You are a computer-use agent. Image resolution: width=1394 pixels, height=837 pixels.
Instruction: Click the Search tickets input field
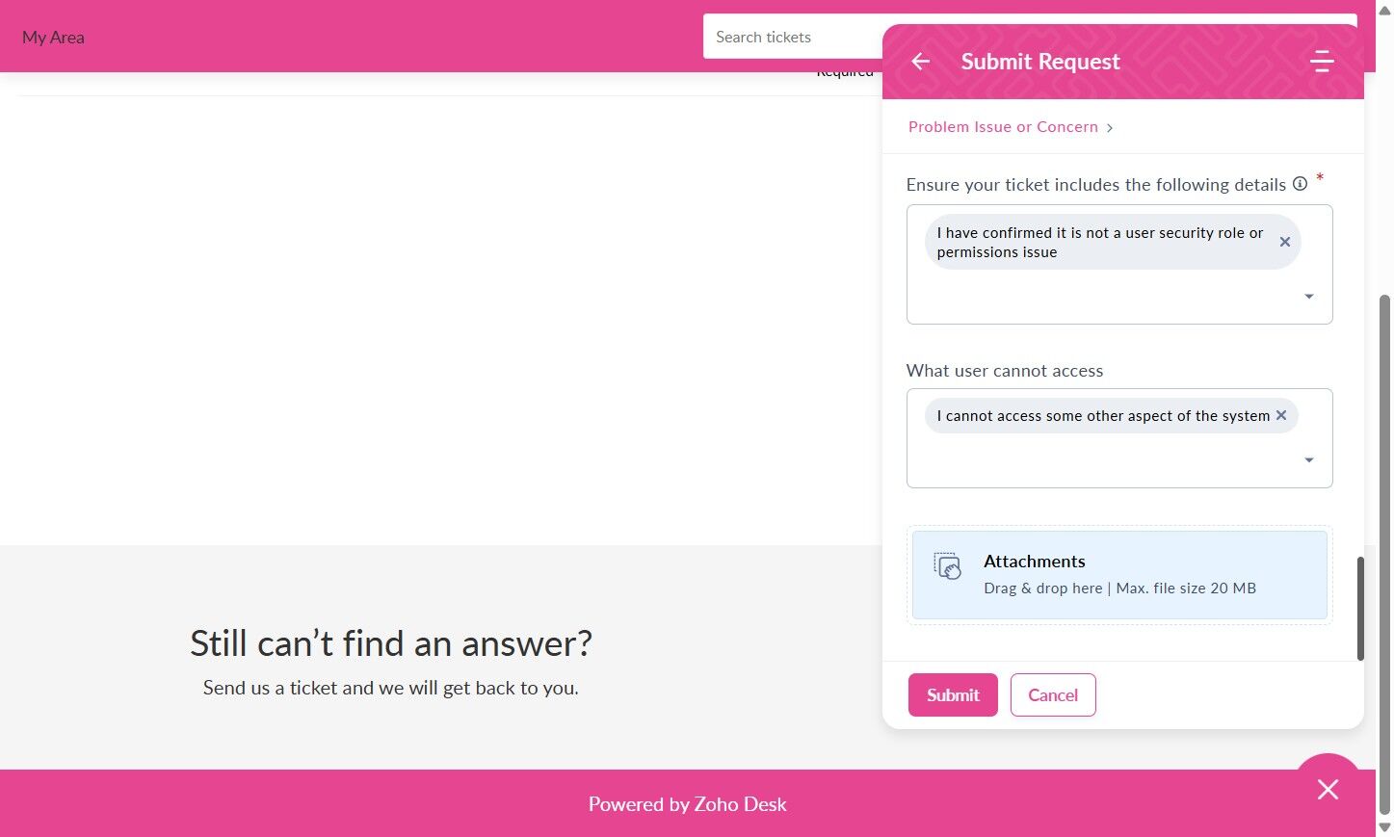click(790, 38)
